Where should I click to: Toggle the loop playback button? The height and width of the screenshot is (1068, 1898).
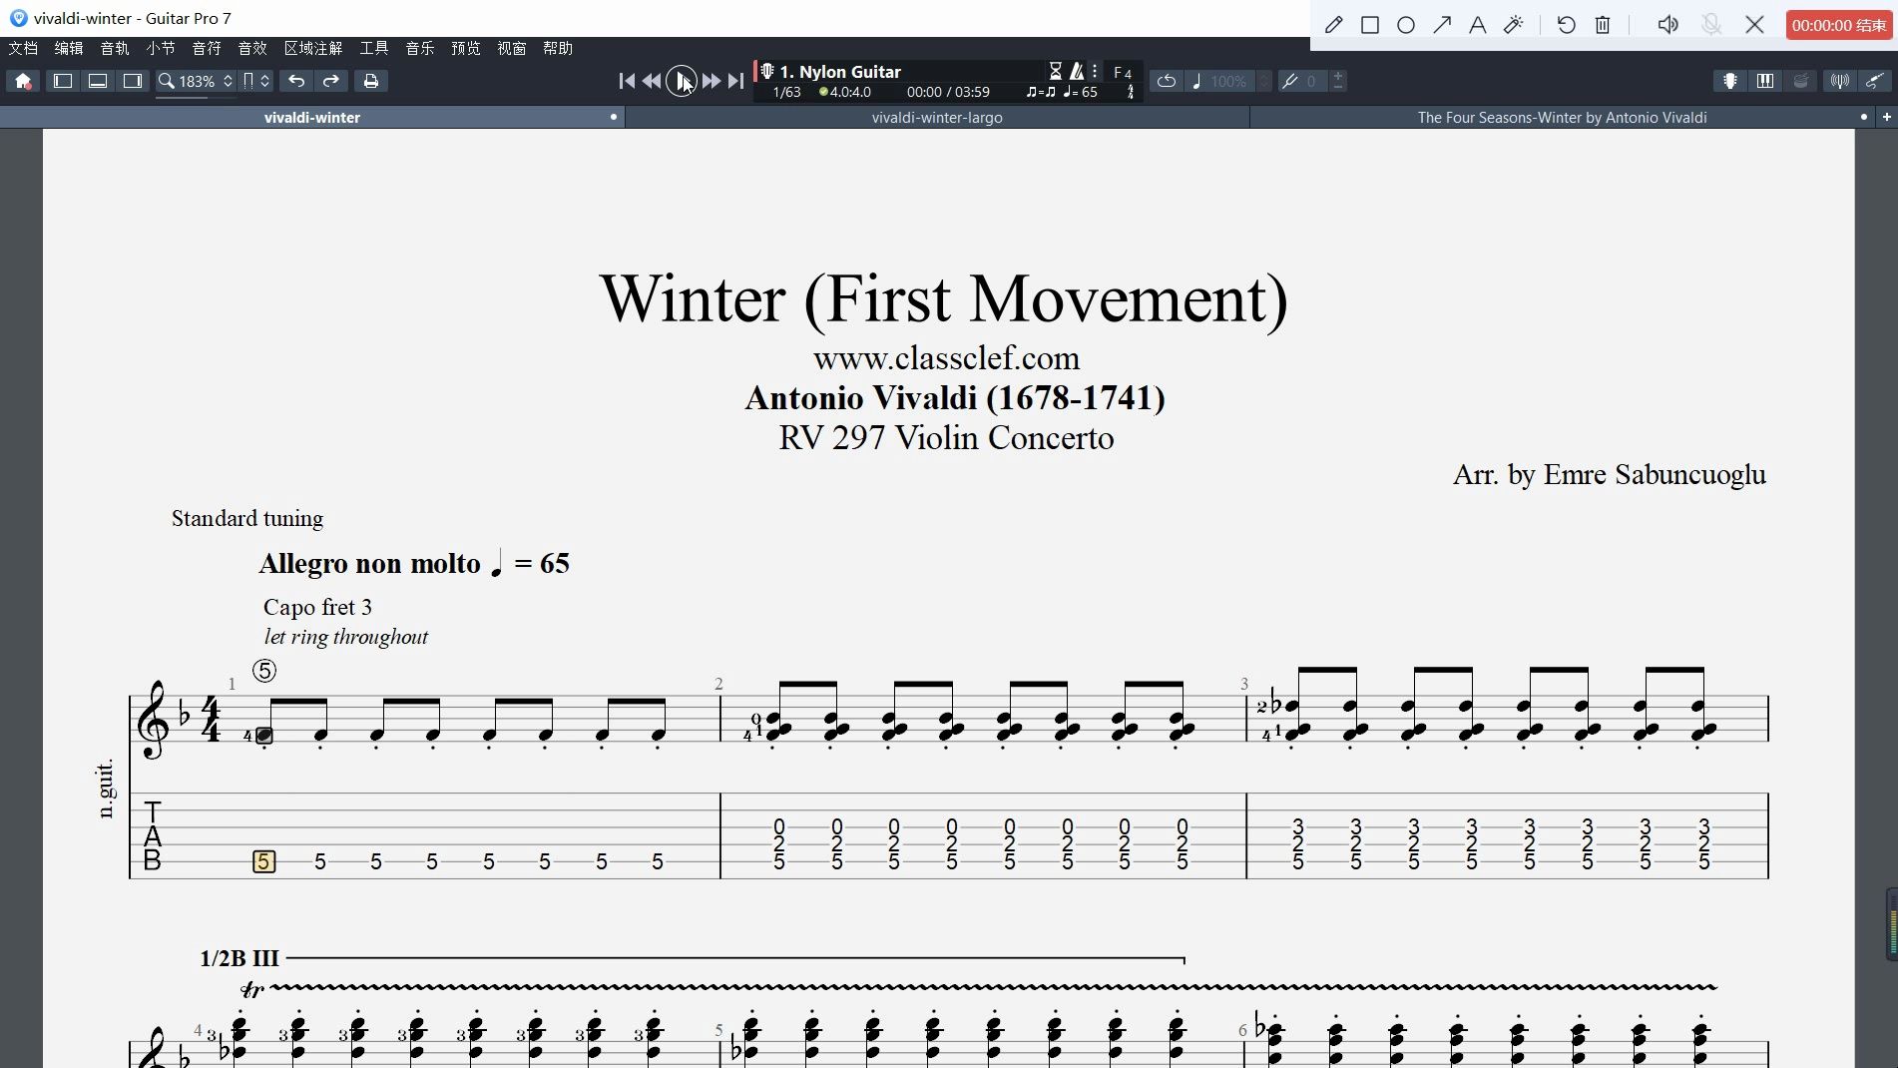click(1166, 81)
